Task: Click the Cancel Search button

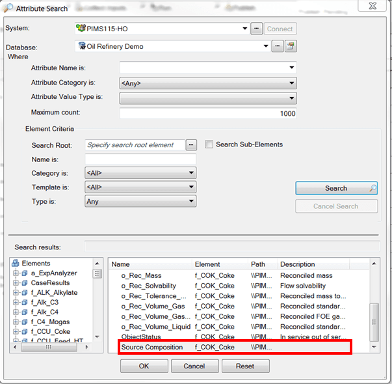Action: (x=337, y=206)
